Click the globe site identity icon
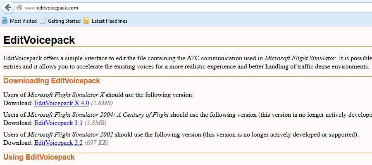 tap(19, 8)
